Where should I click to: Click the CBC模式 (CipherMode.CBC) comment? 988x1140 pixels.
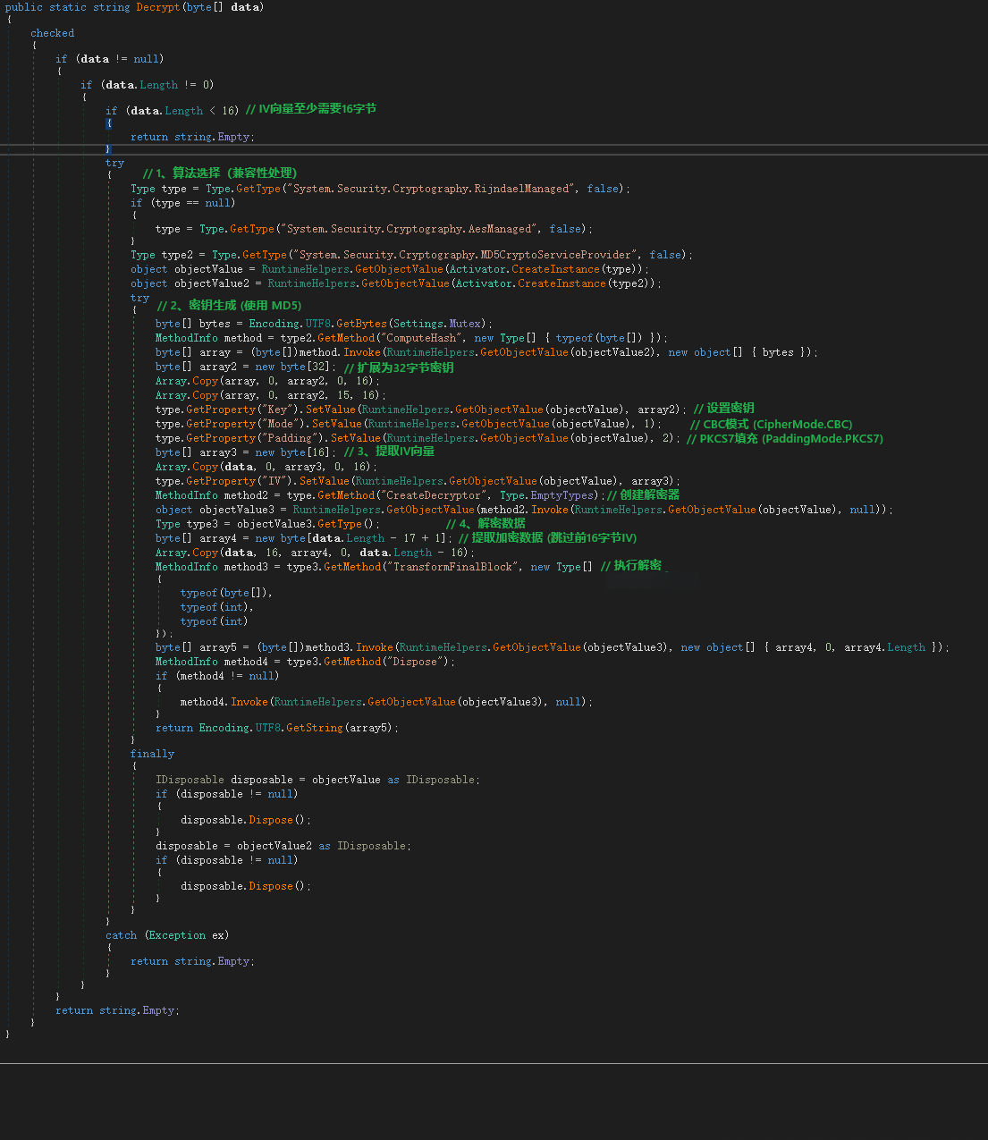click(x=772, y=424)
